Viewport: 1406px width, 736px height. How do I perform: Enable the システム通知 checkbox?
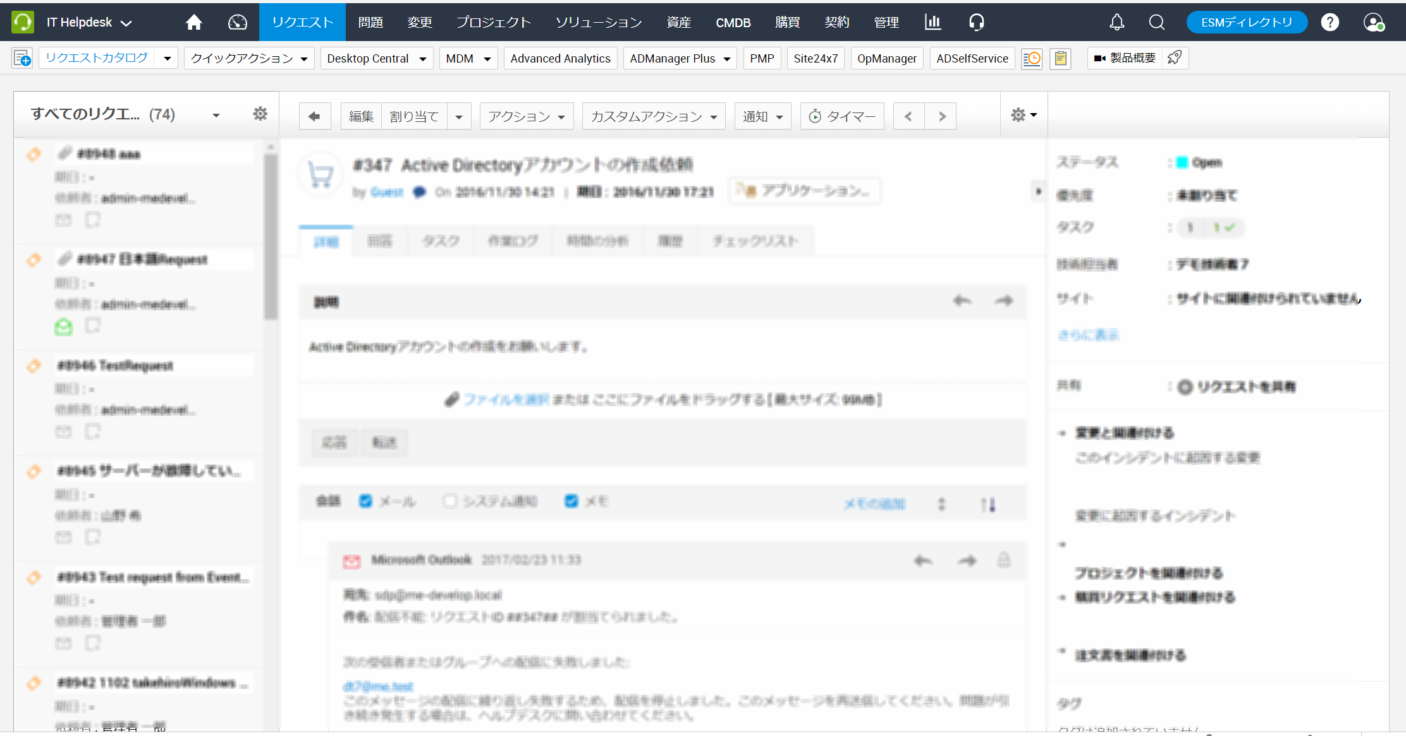[449, 501]
